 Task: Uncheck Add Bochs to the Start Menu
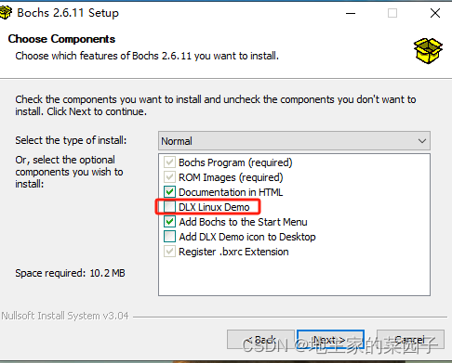pyautogui.click(x=169, y=222)
